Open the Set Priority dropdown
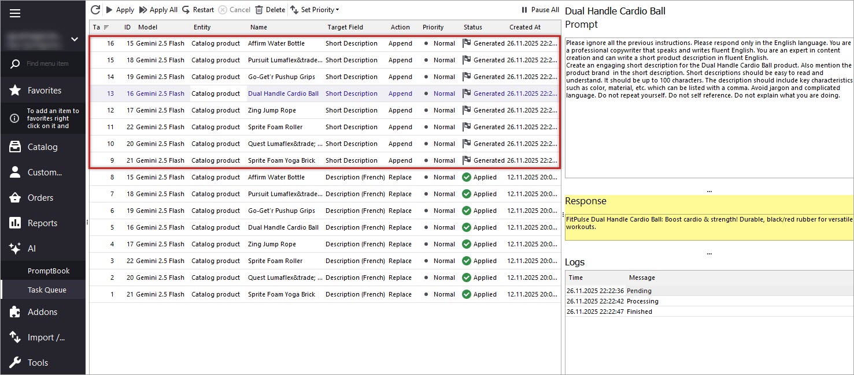The width and height of the screenshot is (854, 375). [315, 9]
